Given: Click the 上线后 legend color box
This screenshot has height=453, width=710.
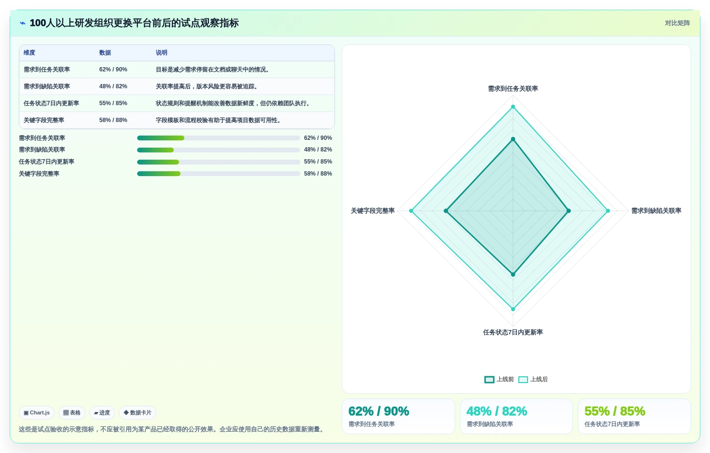Looking at the screenshot, I should tap(523, 380).
